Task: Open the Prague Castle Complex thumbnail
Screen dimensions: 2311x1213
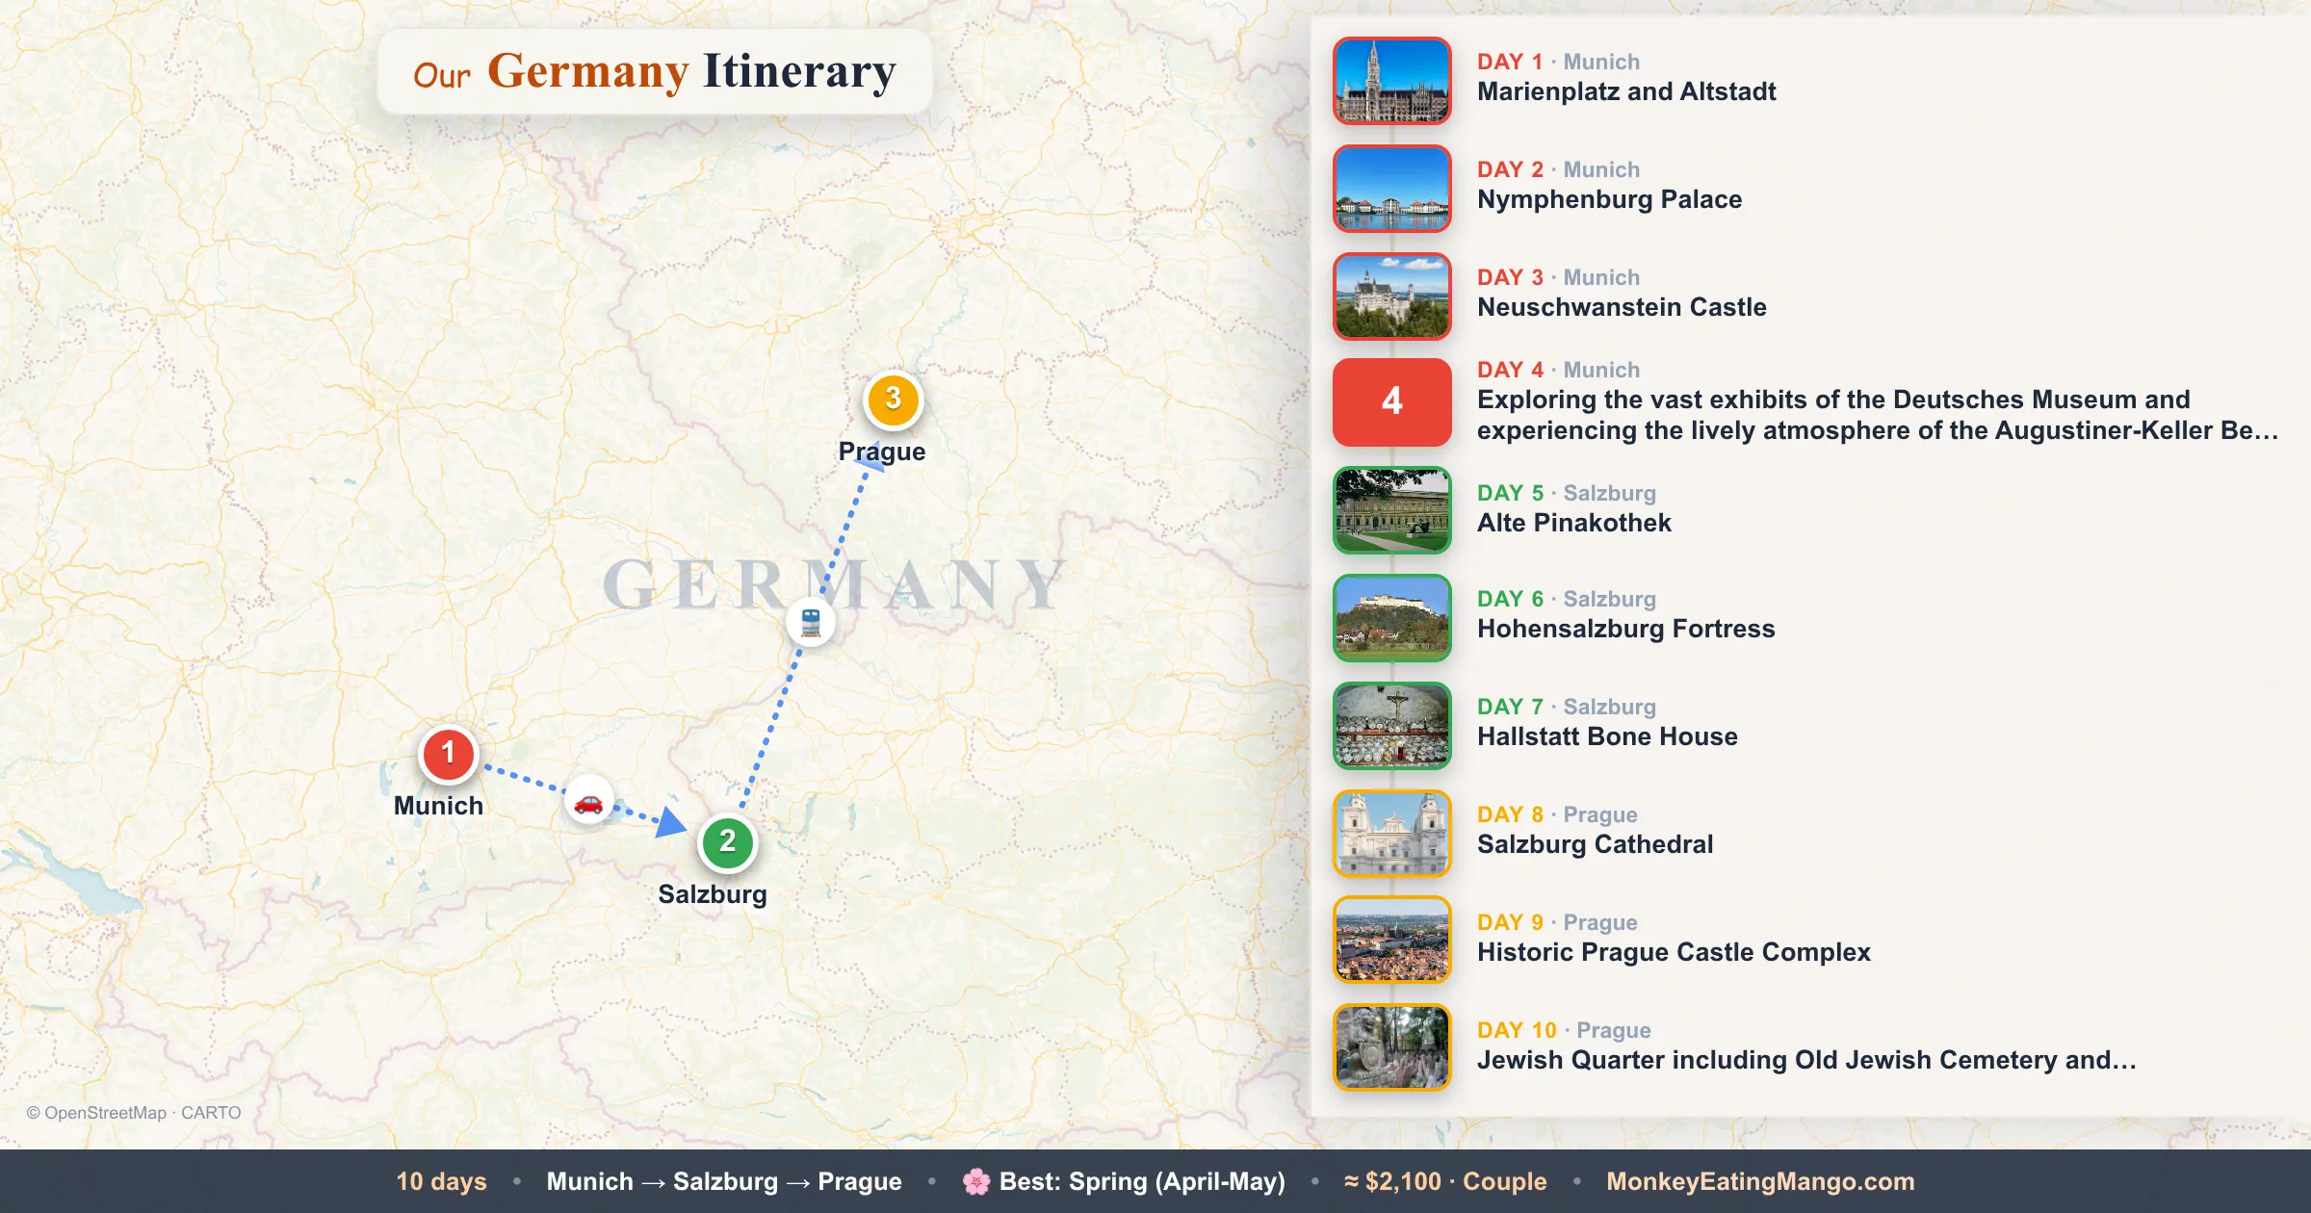Action: 1392,940
